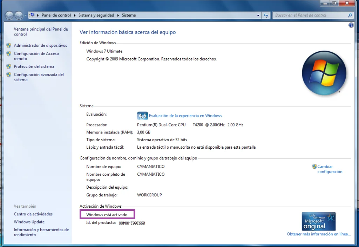Click the Microsoft software original badge

click(318, 221)
